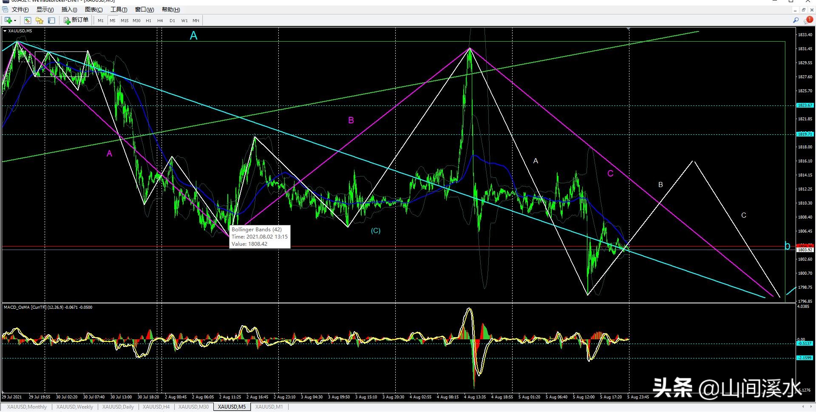Open the 窗口(W) menu
The width and height of the screenshot is (816, 412).
(144, 9)
